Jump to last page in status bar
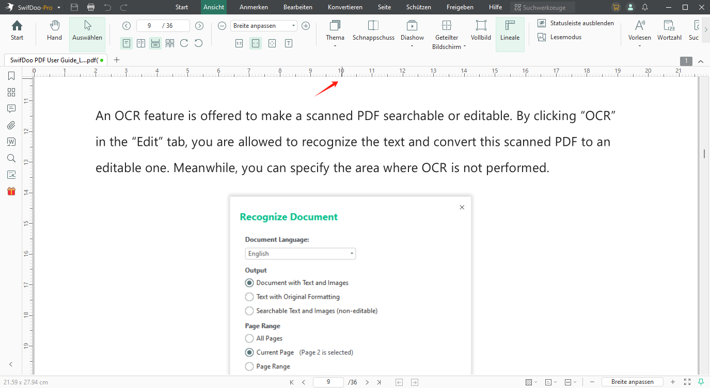710x388 pixels. (379, 382)
